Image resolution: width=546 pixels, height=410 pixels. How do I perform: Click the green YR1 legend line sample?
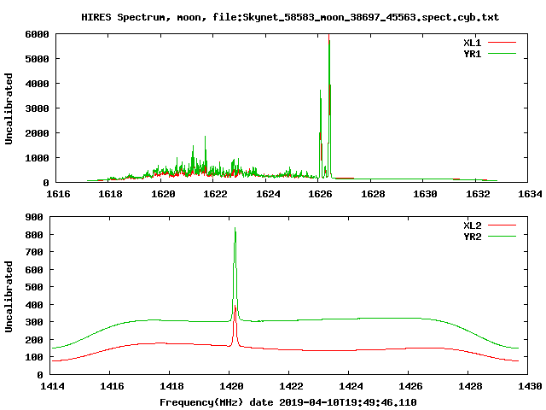(502, 54)
